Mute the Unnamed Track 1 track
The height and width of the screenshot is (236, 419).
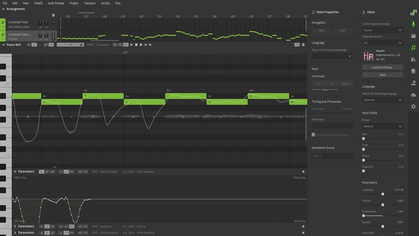(53, 34)
